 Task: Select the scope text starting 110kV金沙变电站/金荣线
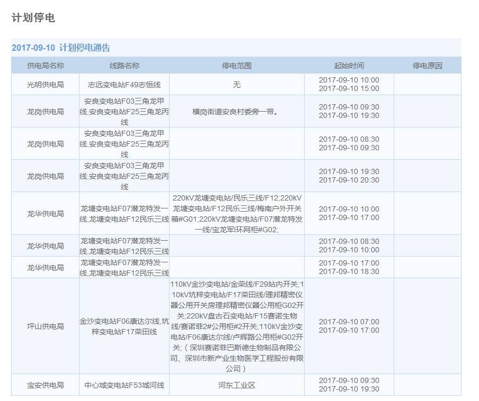tap(236, 326)
